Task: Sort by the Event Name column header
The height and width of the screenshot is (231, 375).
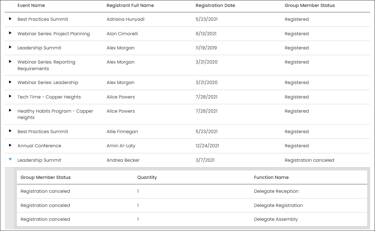Action: 31,5
